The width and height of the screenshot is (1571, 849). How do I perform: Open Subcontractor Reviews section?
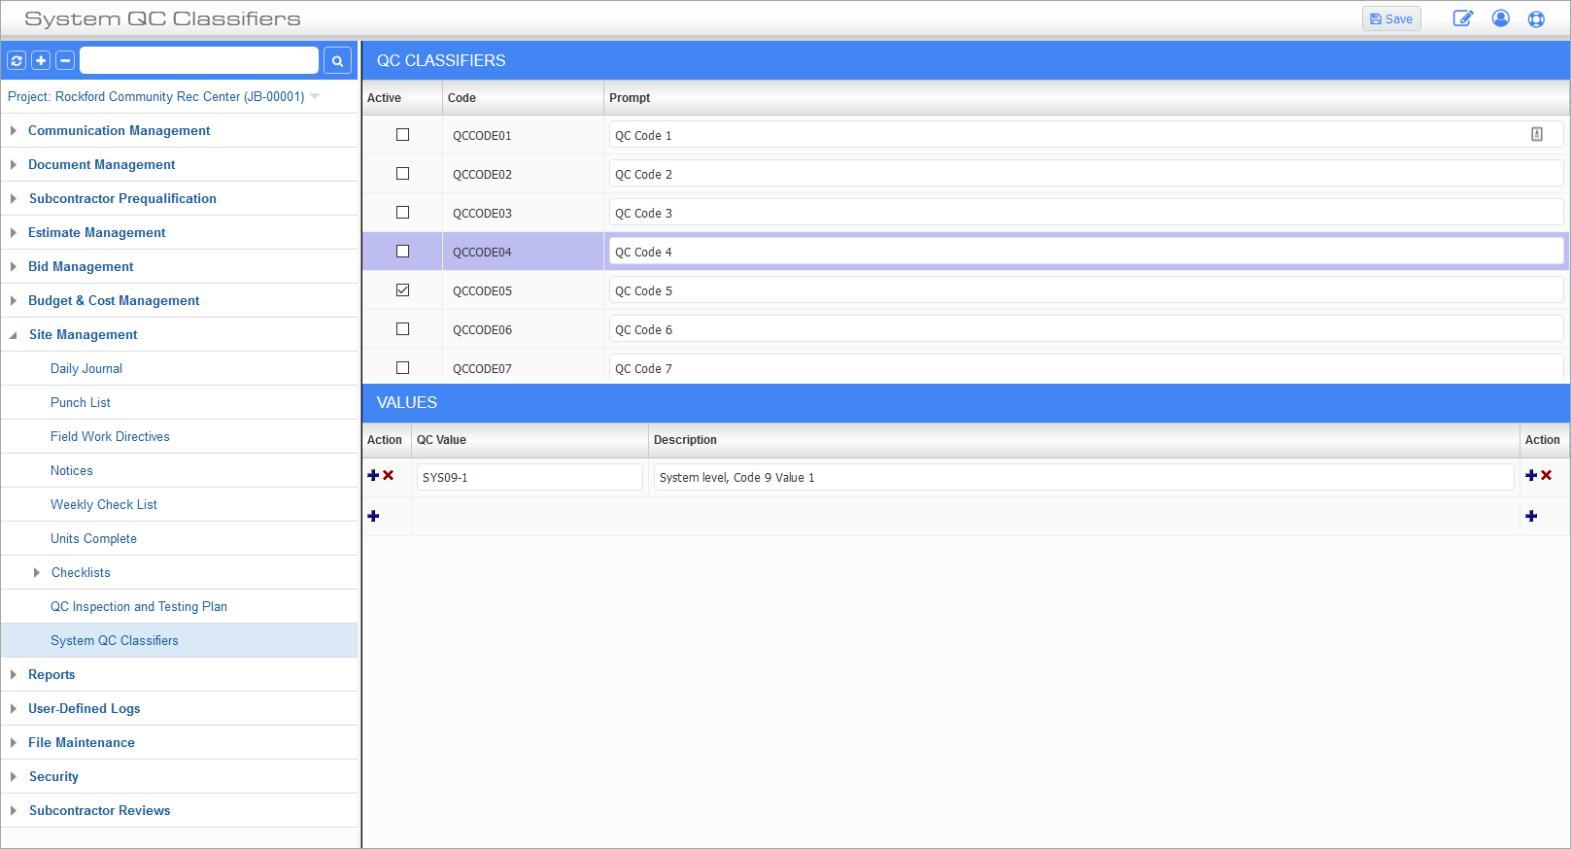tap(99, 810)
